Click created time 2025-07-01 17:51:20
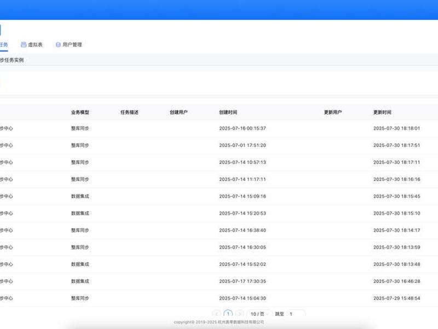Screen dimensions: 438x329 (243, 145)
